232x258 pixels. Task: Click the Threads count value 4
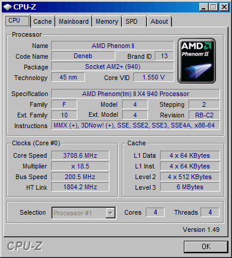point(210,212)
